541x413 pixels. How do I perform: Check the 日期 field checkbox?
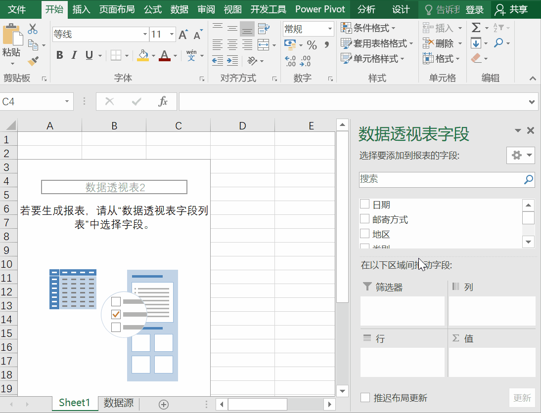click(x=364, y=204)
